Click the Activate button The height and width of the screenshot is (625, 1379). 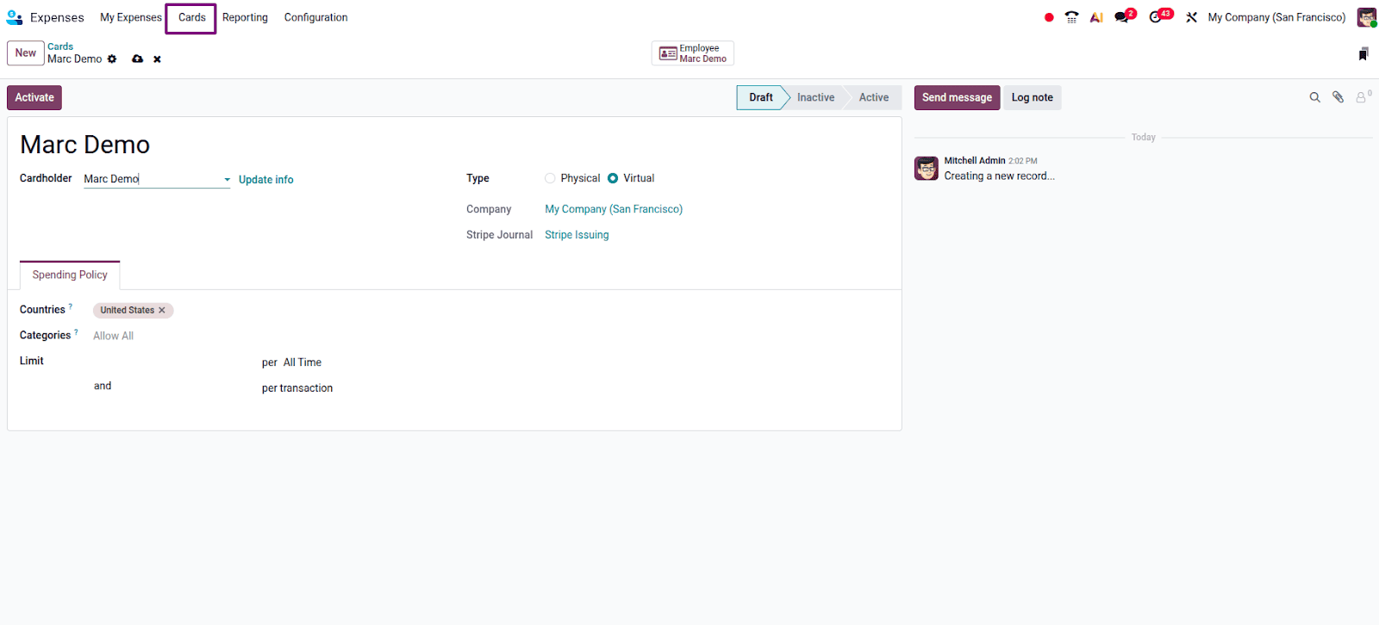pyautogui.click(x=34, y=97)
